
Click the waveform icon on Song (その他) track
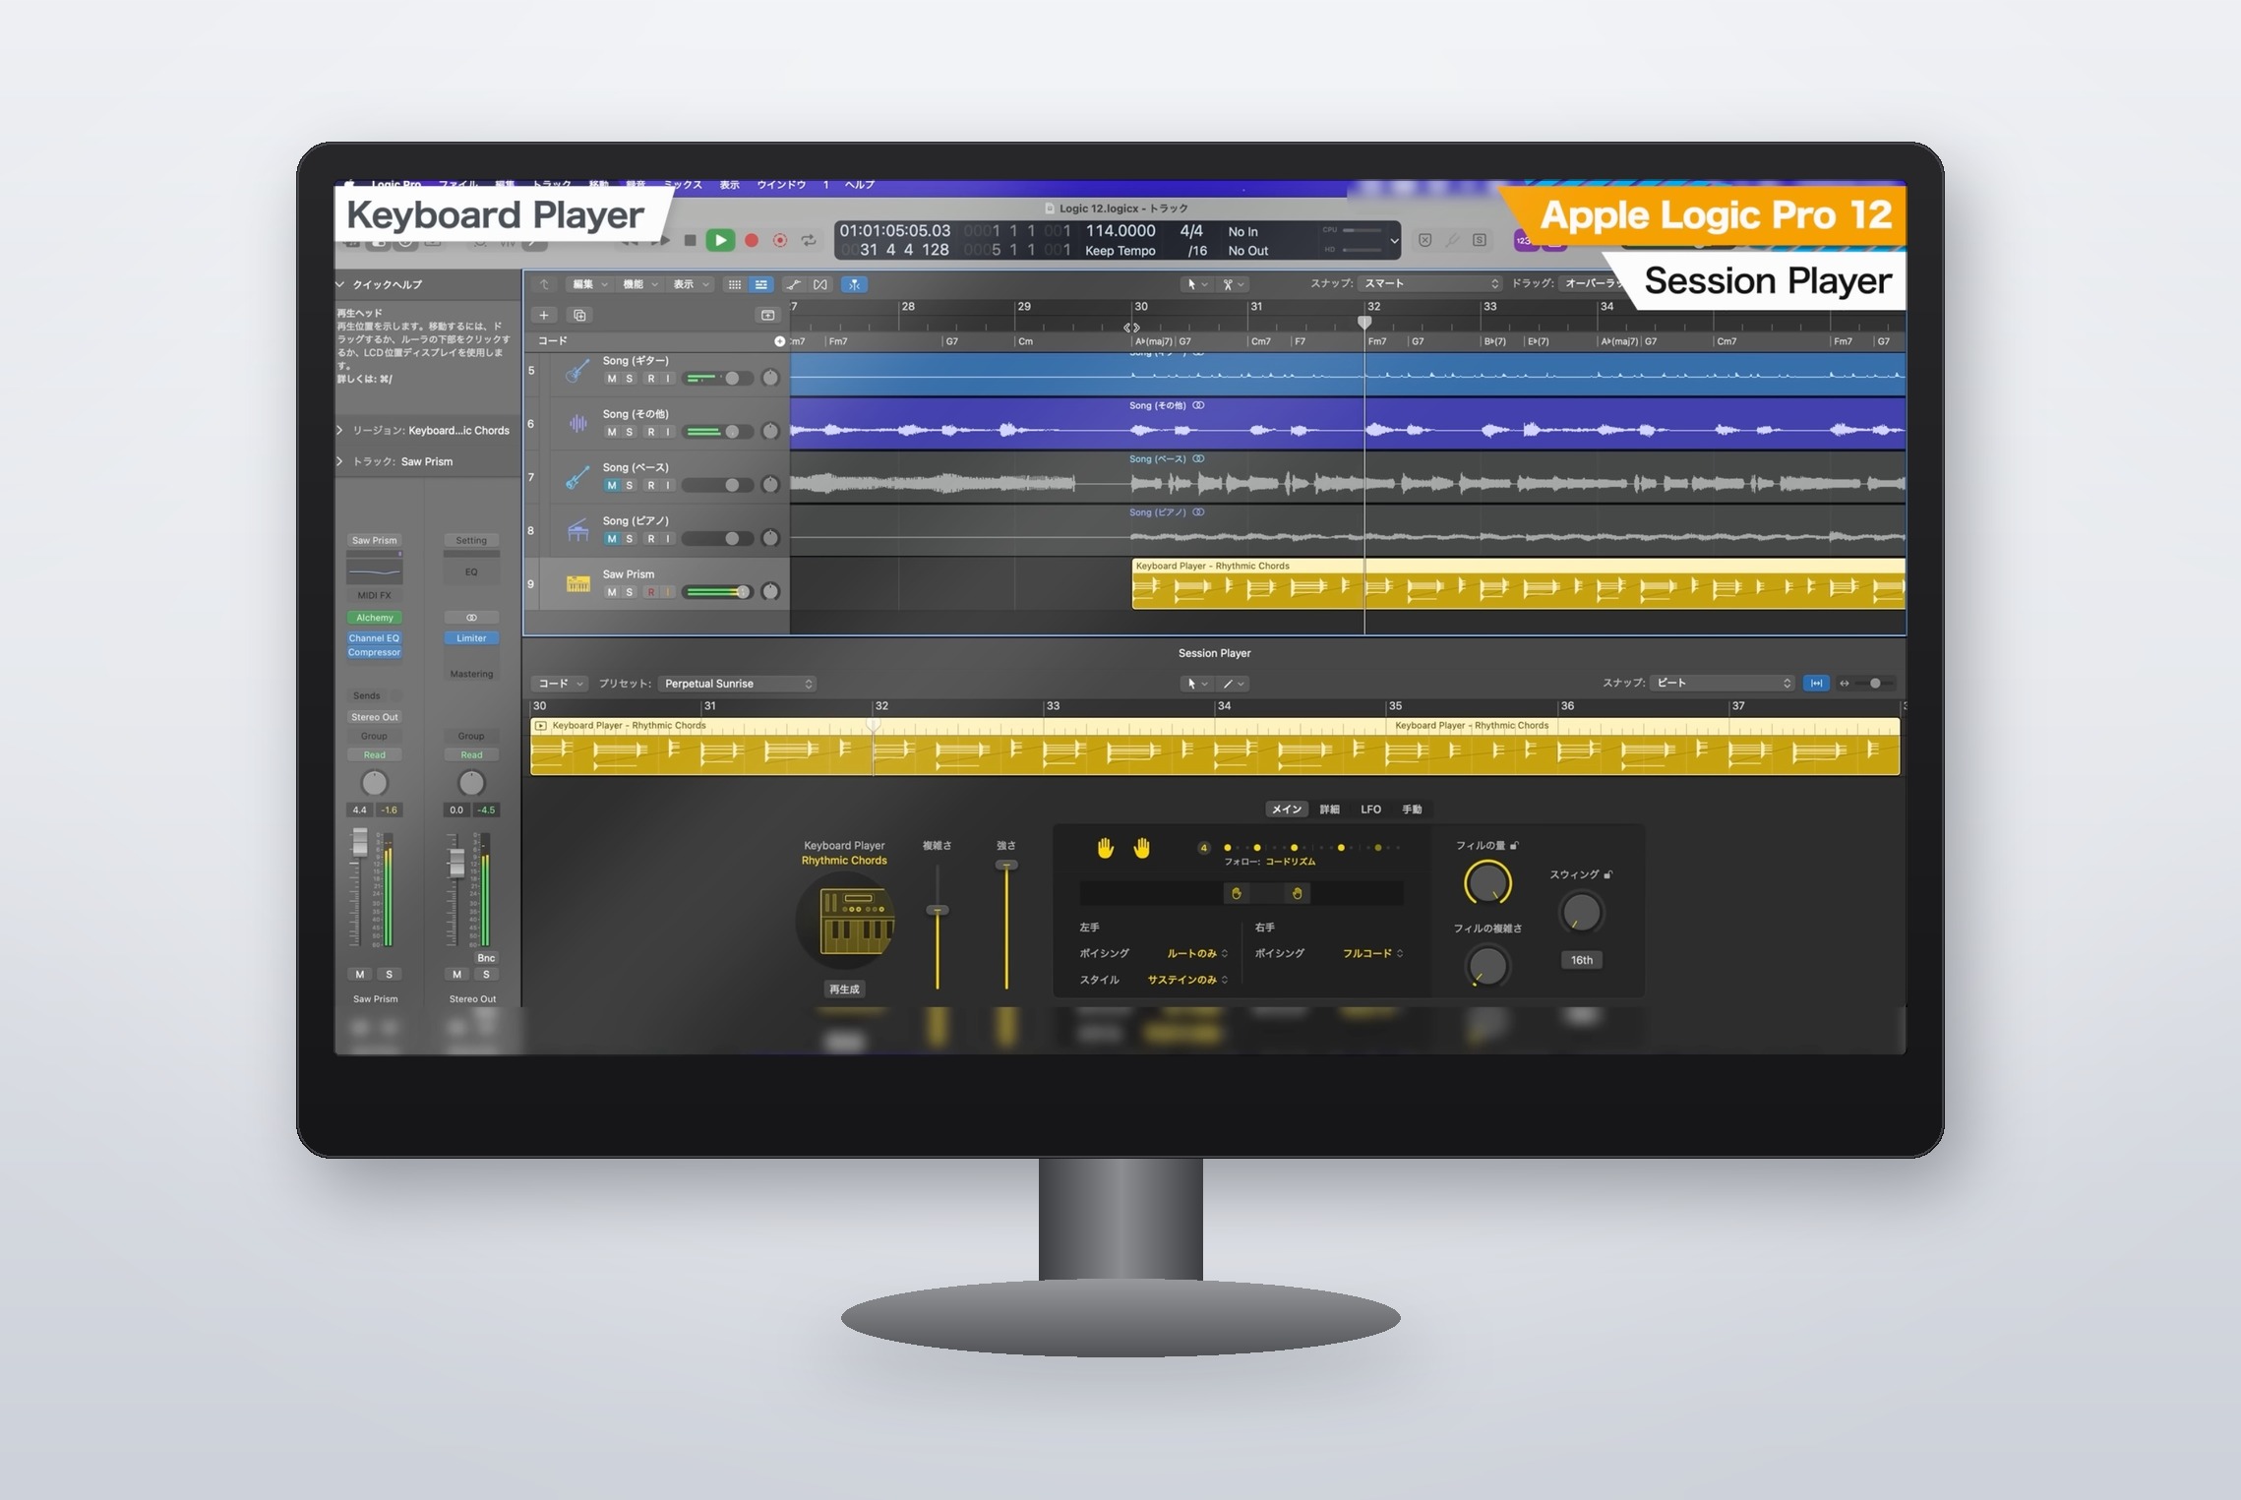click(577, 424)
